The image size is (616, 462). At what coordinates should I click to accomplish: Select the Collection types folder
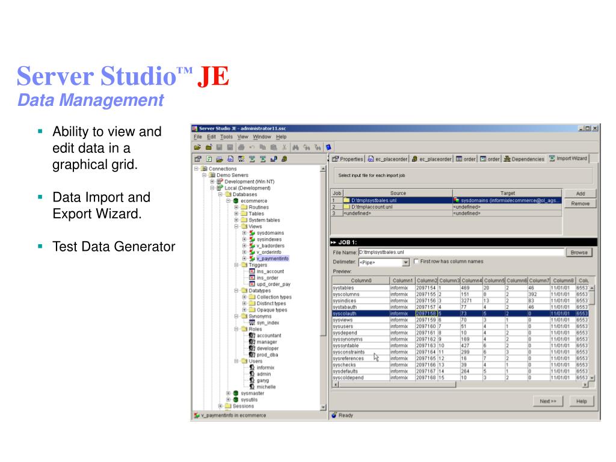[274, 297]
